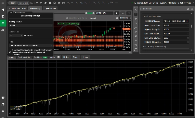Viewport: 195px width, 118px height.
Task: Switch to the Equity results tab
Action: [x=12, y=57]
